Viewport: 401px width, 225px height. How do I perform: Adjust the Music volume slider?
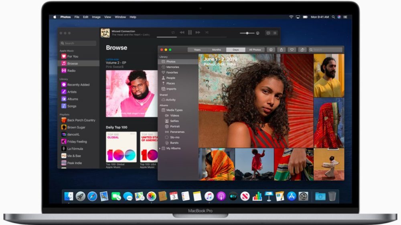click(247, 33)
